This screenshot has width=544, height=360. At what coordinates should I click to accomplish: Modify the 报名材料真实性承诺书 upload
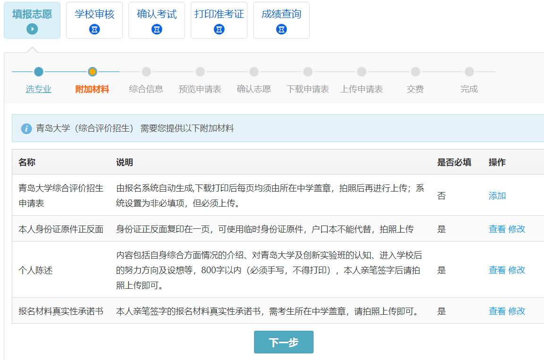(517, 311)
